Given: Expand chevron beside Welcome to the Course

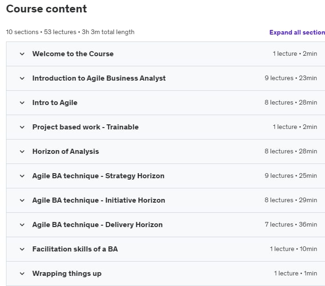Looking at the screenshot, I should click(22, 54).
